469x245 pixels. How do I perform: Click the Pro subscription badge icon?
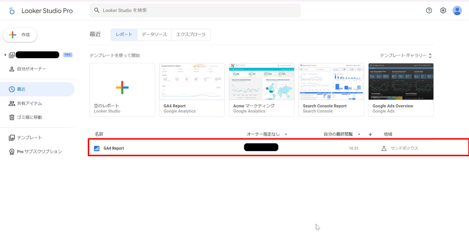[12, 152]
